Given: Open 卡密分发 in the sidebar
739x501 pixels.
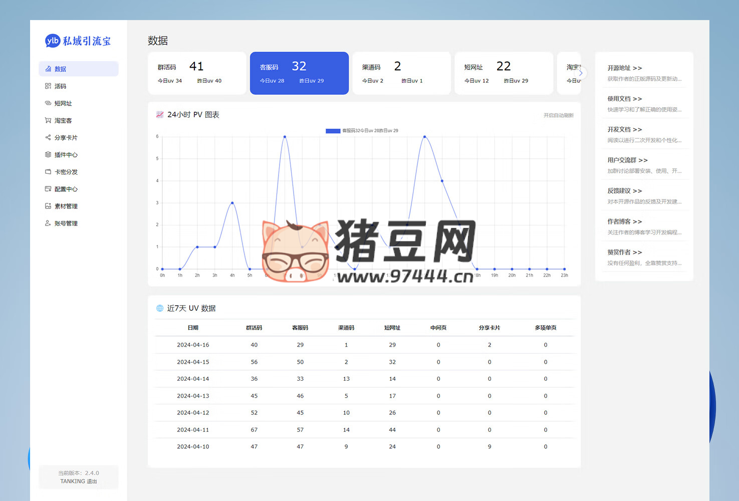Looking at the screenshot, I should (x=79, y=172).
